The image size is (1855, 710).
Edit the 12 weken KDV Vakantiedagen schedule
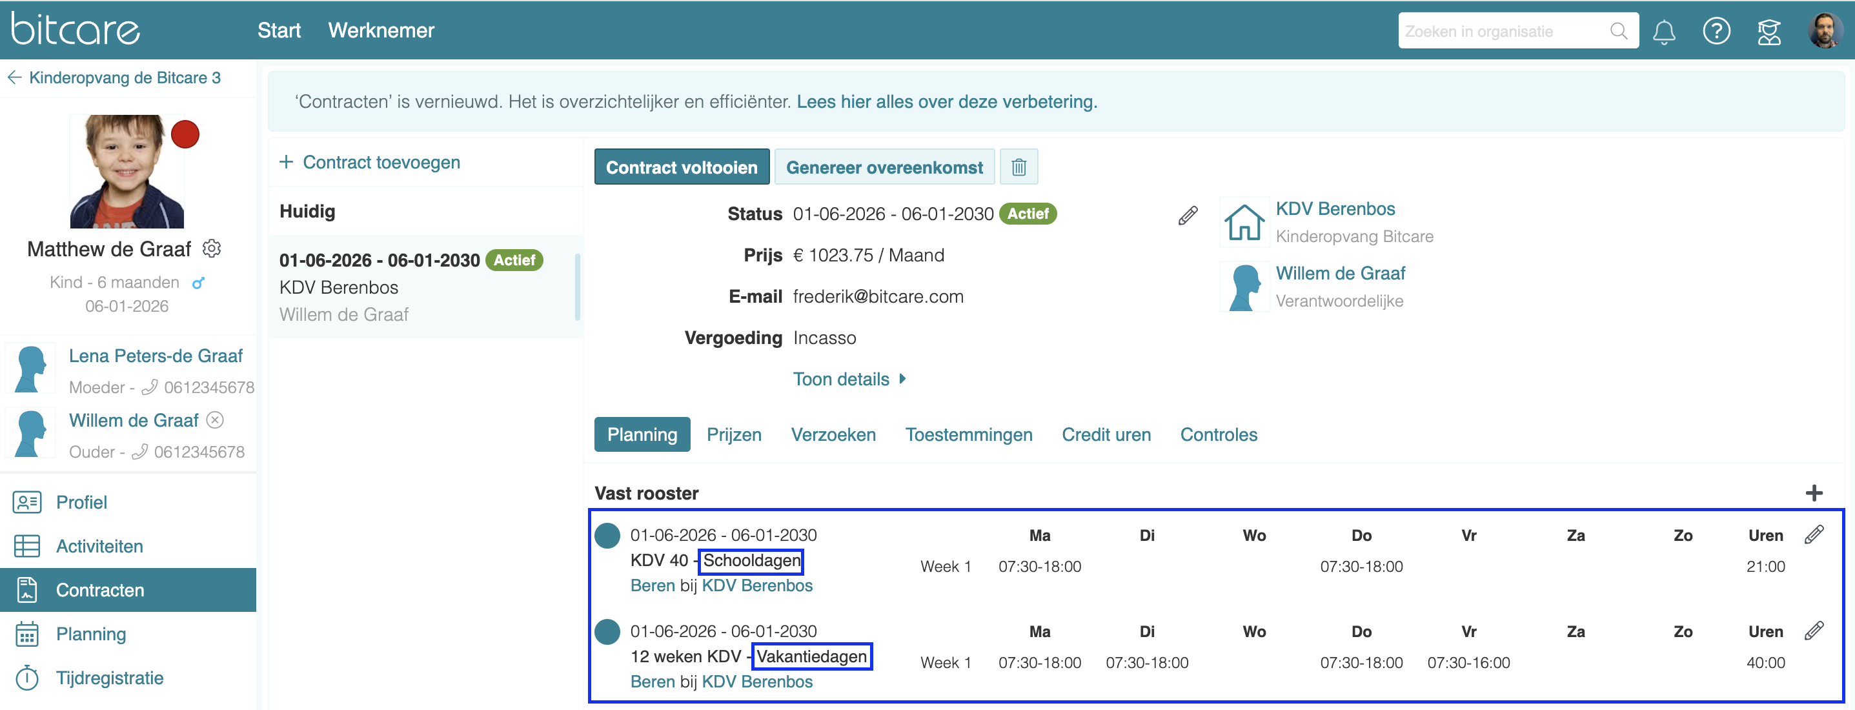(1814, 631)
